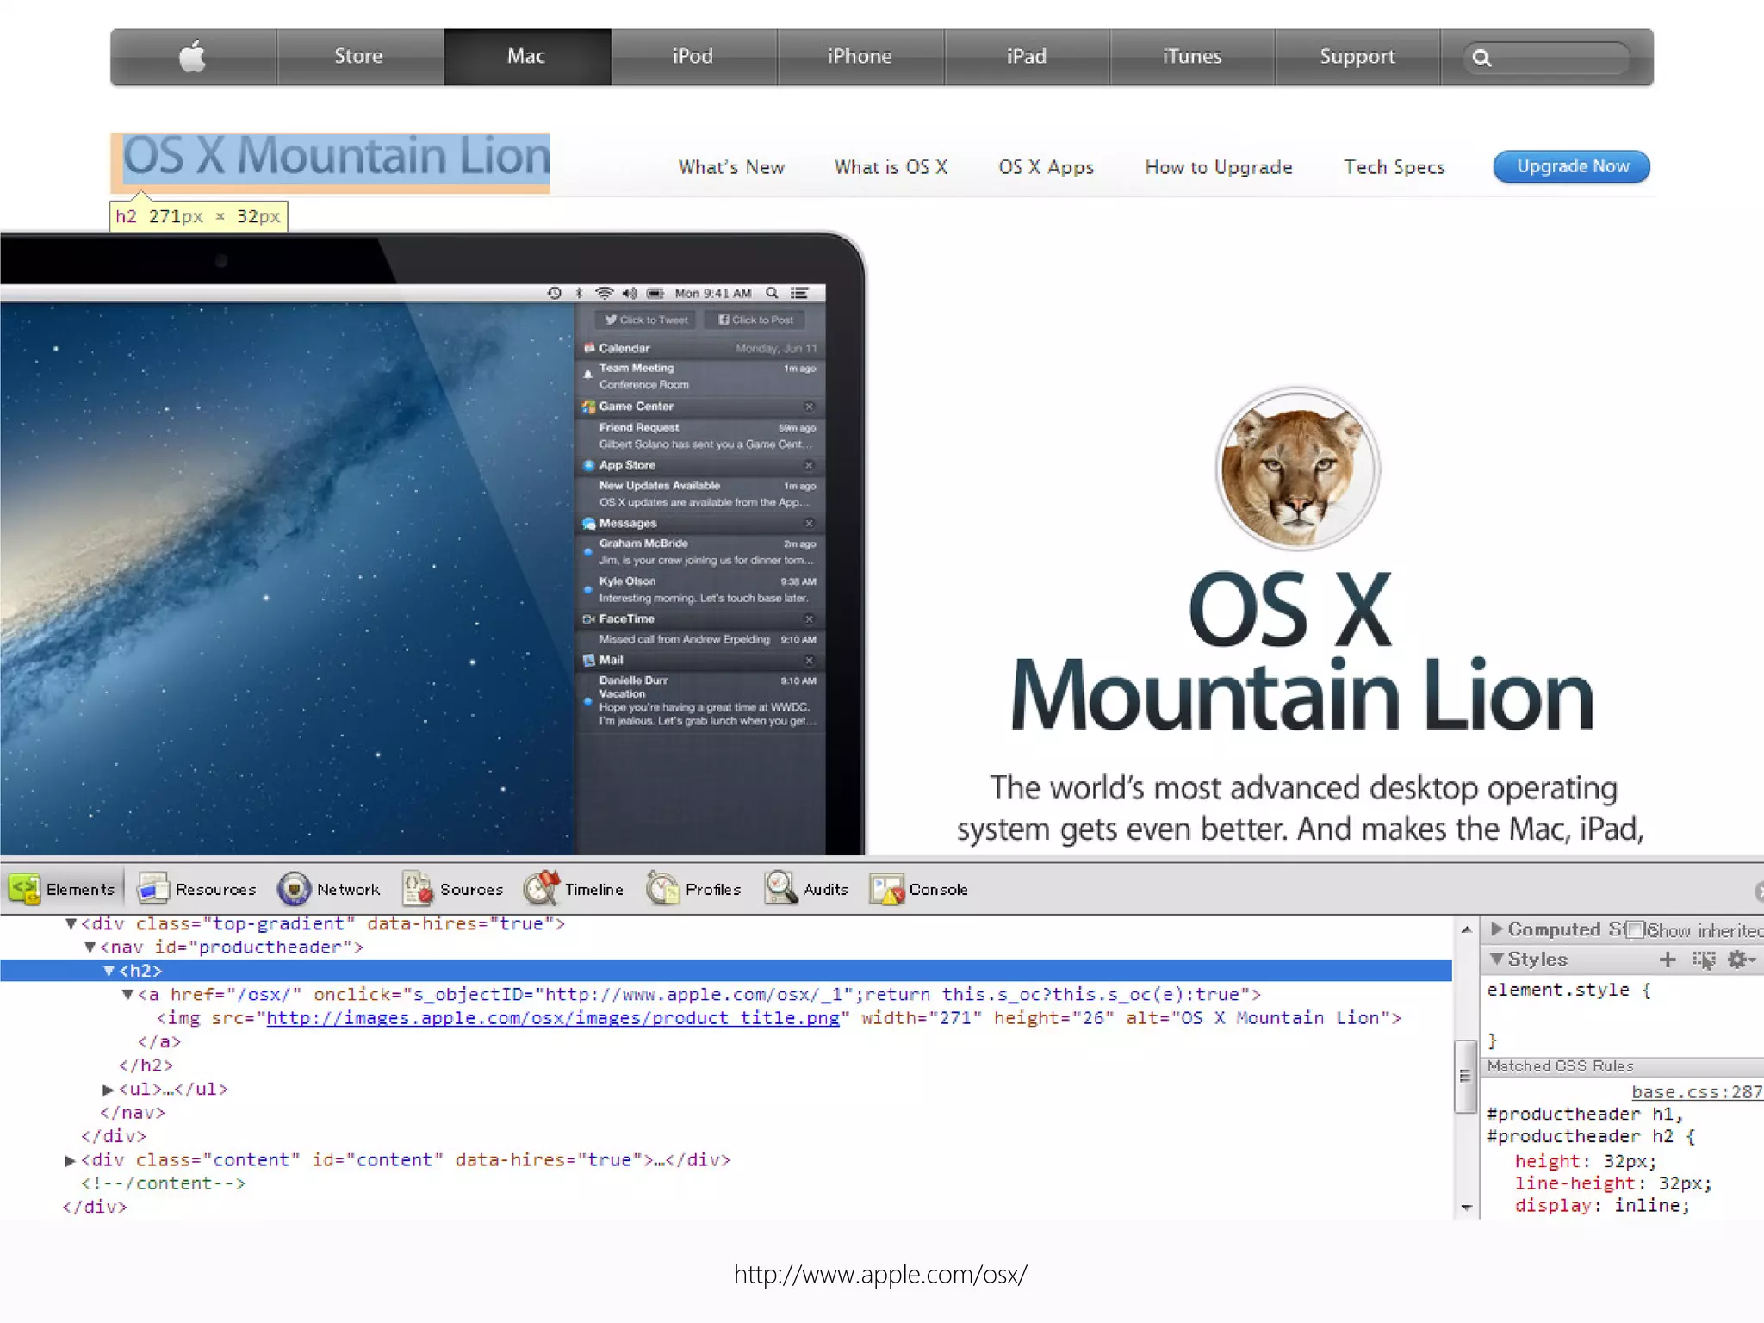The image size is (1764, 1323).
Task: Click the New Style Rule plus icon
Action: click(1668, 960)
